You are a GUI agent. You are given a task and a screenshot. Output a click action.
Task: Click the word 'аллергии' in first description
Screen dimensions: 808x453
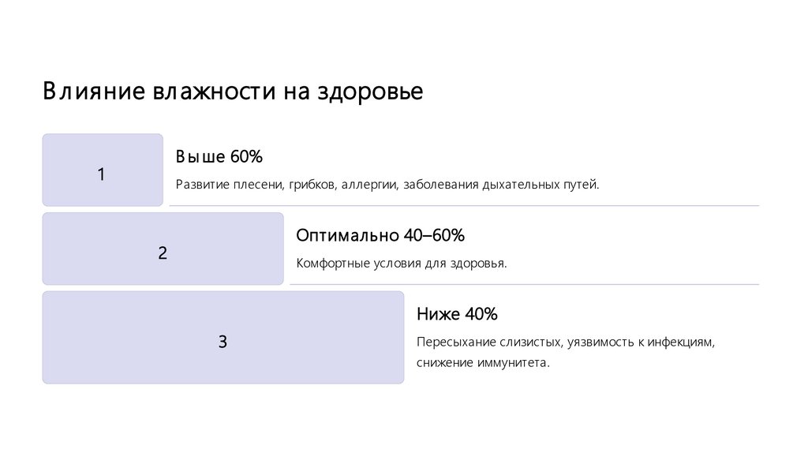tap(371, 185)
